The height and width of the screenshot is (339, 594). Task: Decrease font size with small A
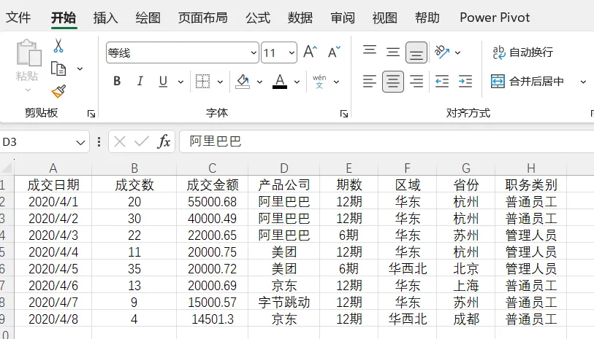click(x=334, y=52)
